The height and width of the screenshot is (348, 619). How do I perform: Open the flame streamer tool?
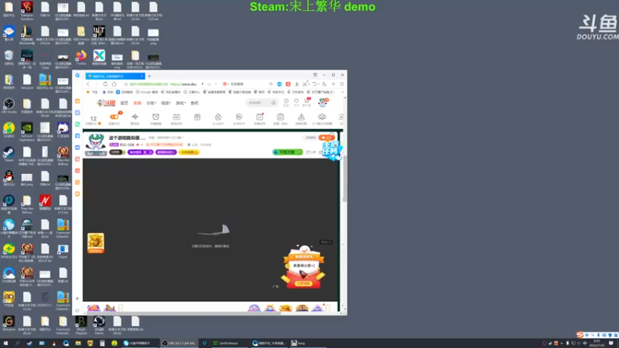(x=218, y=118)
